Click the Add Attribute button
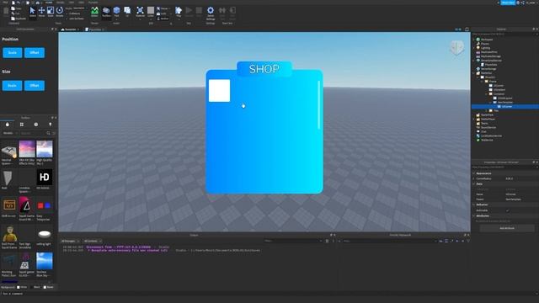Image resolution: width=539 pixels, height=303 pixels. [x=507, y=228]
